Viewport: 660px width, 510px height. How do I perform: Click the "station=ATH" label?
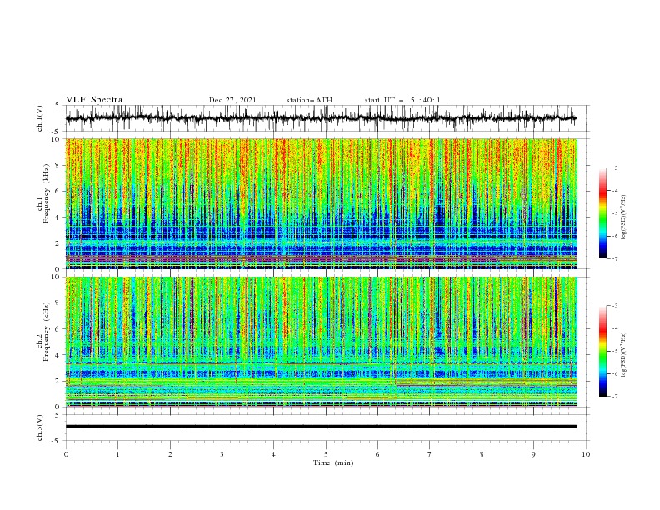[x=309, y=100]
